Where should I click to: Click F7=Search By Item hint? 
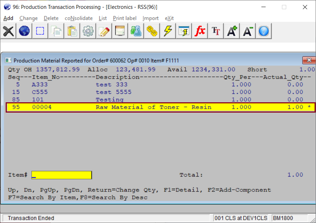[42, 198]
